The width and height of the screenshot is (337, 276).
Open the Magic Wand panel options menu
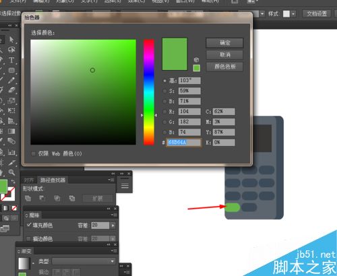[x=114, y=215]
